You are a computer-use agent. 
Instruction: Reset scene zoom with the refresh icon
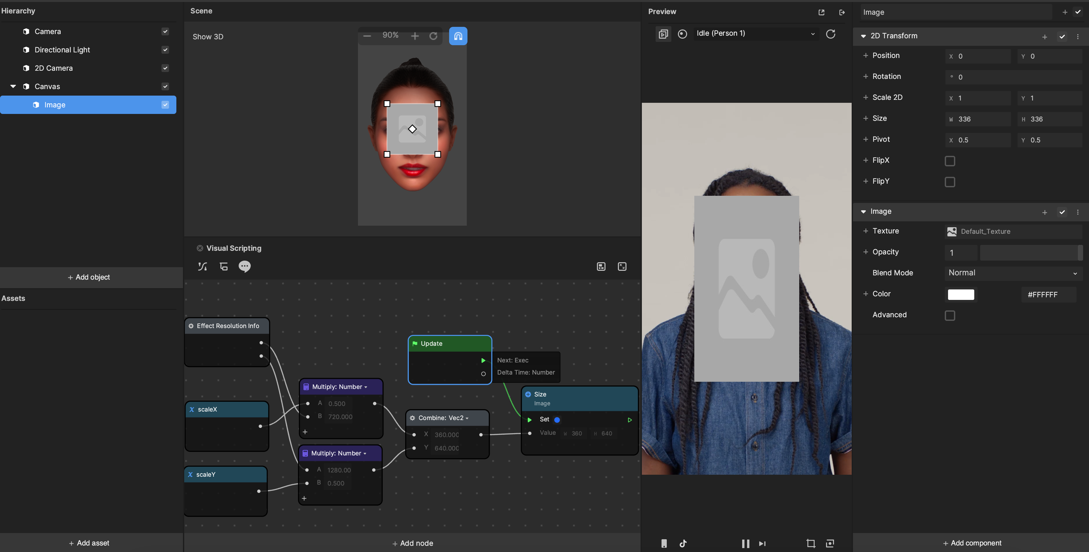point(433,36)
